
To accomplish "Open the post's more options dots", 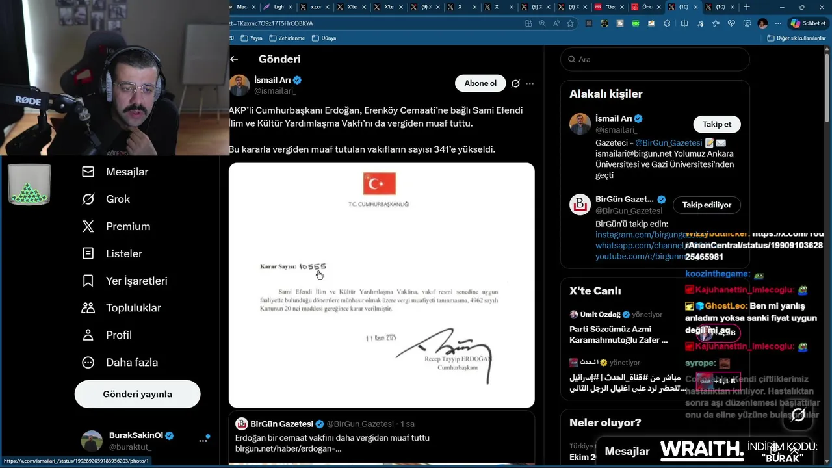I will coord(530,83).
